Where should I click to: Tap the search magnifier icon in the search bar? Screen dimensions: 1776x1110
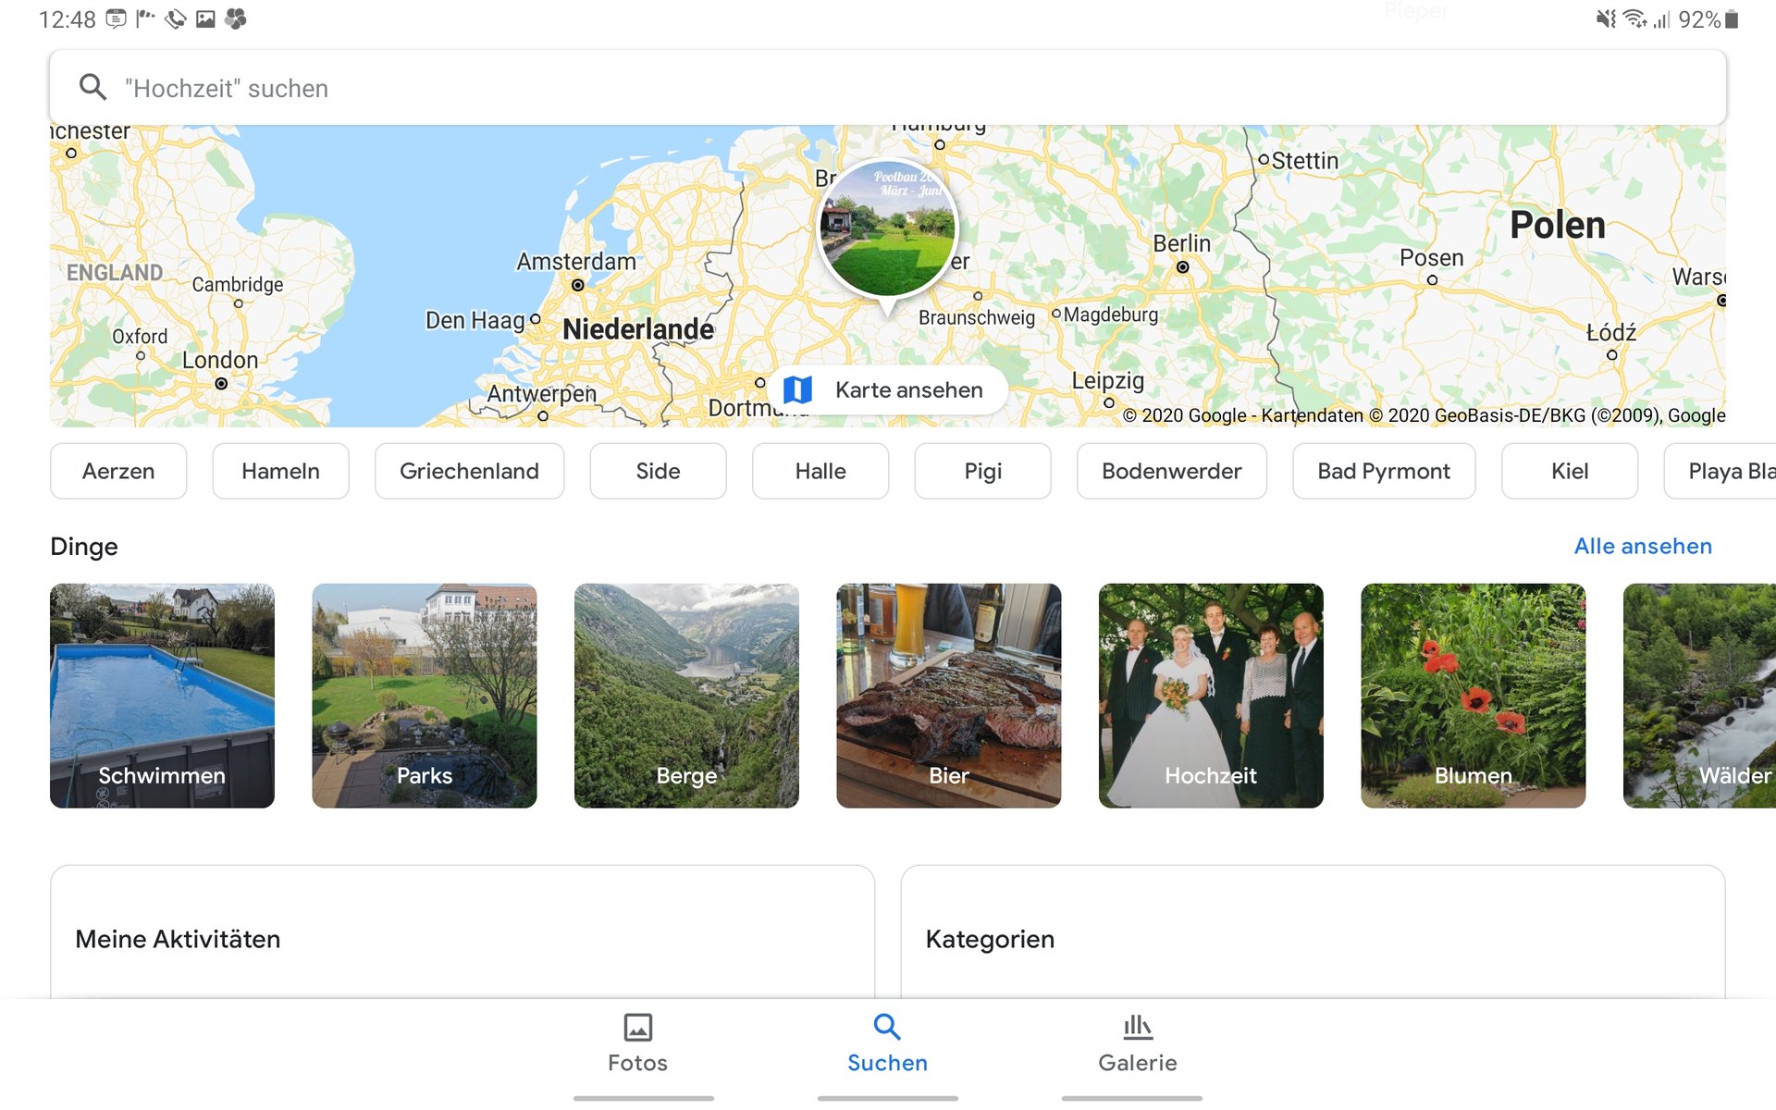click(x=92, y=87)
